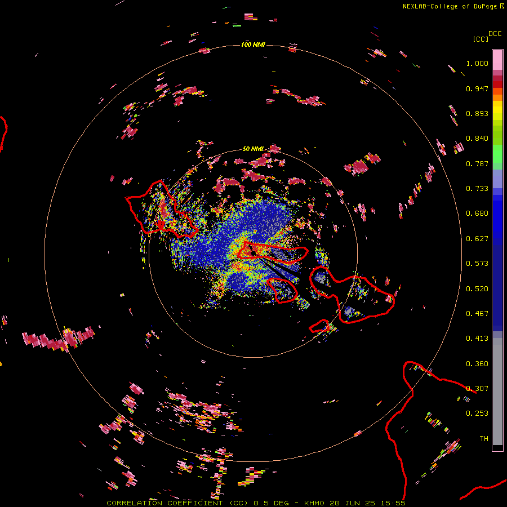Pick the light pink top band of the color scale
Screen dimensions: 507x507
pos(497,60)
